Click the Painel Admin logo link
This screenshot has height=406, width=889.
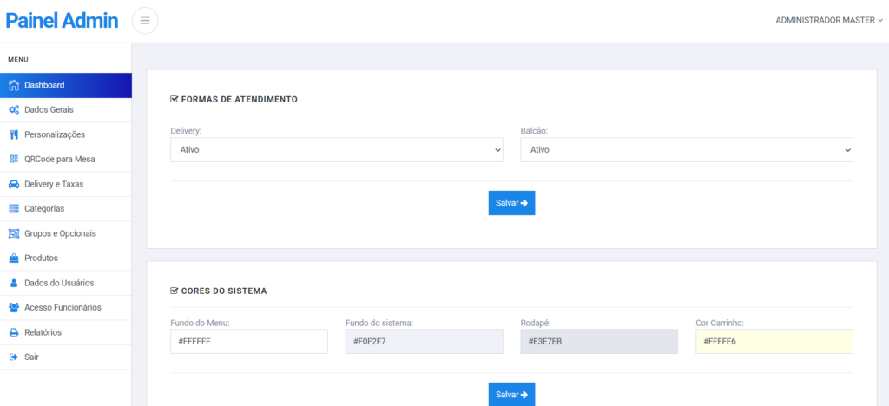pos(62,20)
